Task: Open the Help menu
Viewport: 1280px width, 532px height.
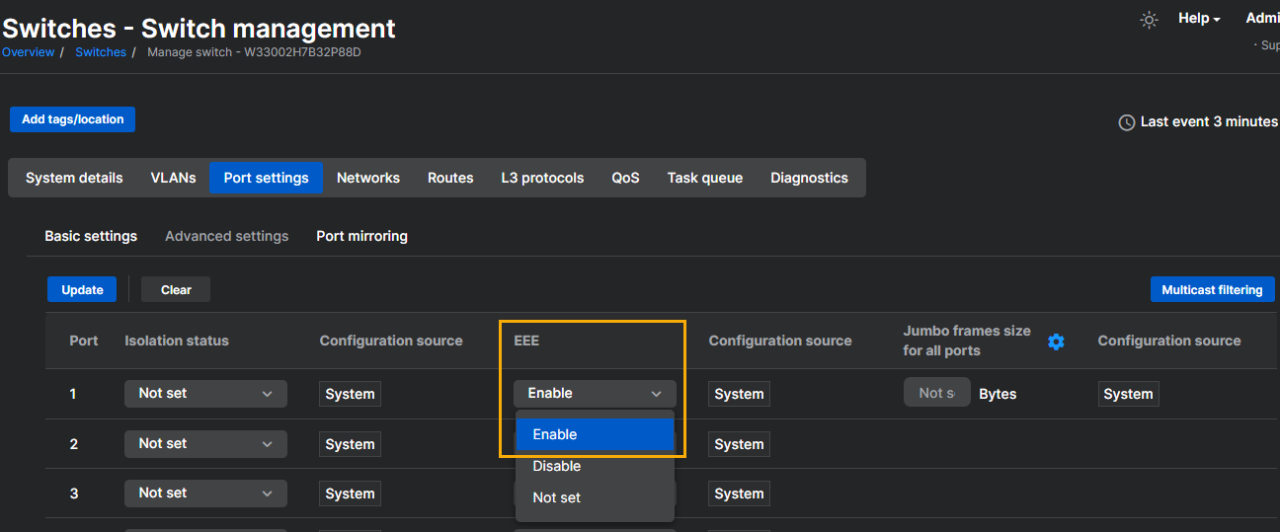Action: 1199,19
